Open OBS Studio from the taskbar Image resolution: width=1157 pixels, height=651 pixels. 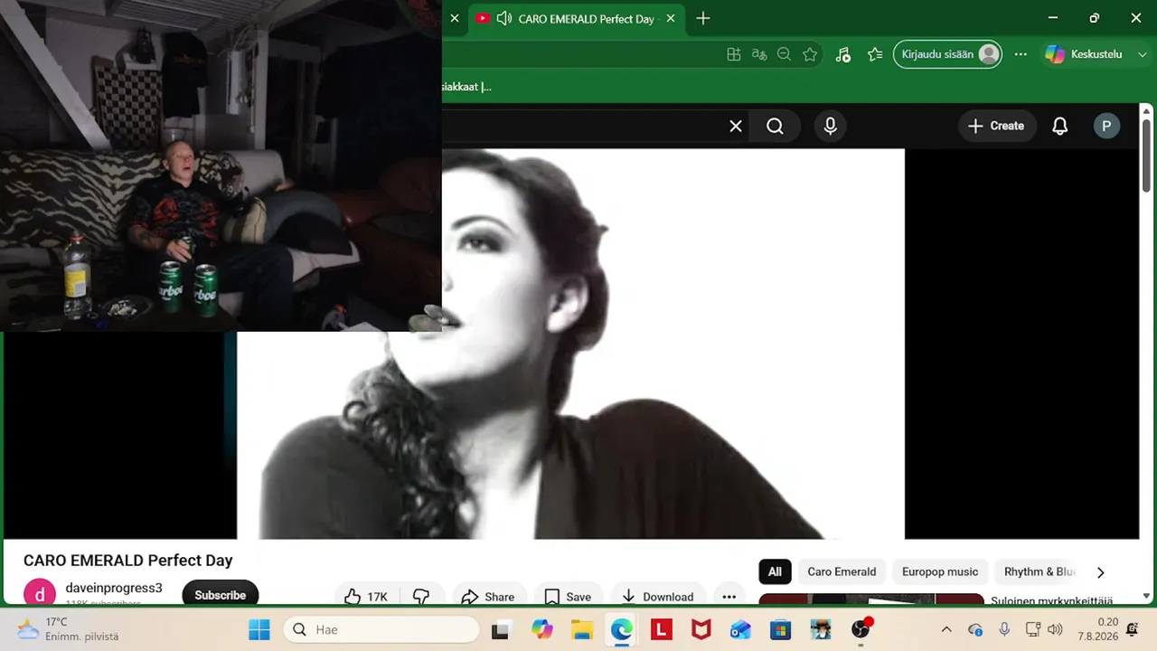[x=861, y=629]
